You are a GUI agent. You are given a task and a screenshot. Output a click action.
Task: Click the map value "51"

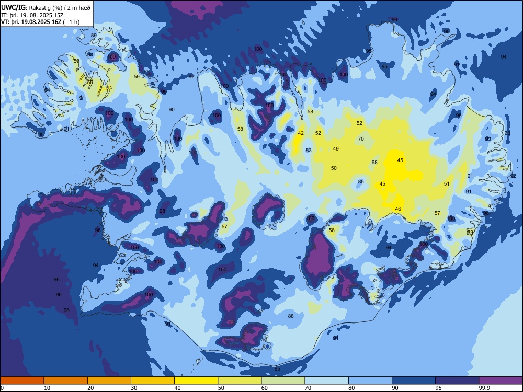[x=447, y=183]
